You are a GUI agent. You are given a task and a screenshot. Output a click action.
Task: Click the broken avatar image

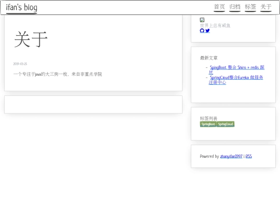pos(202,20)
